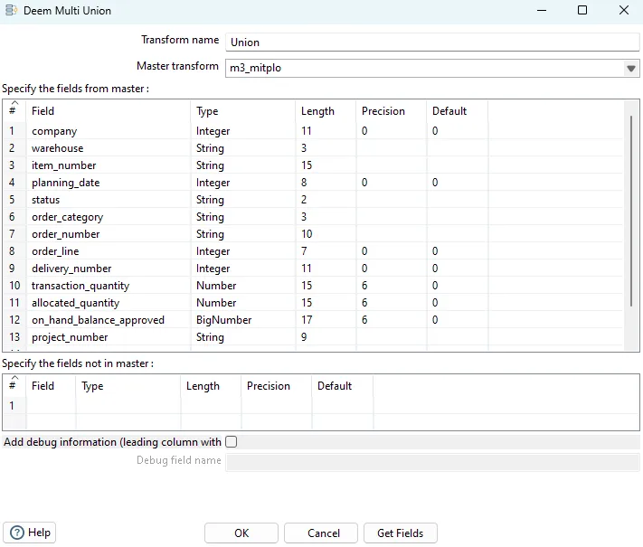Viewport: 643px width, 547px height.
Task: Click the Get Fields button
Action: 400,533
